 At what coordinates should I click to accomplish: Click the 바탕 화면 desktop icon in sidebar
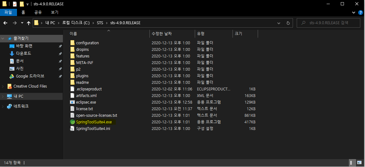(12, 46)
